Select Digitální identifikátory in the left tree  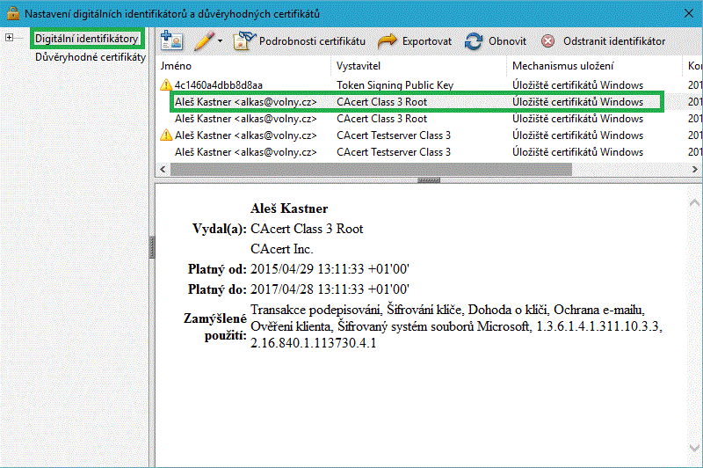pyautogui.click(x=86, y=39)
